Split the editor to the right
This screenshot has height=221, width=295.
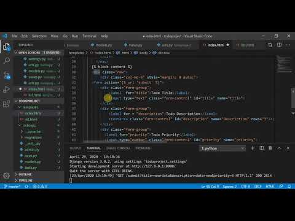[x=279, y=45]
